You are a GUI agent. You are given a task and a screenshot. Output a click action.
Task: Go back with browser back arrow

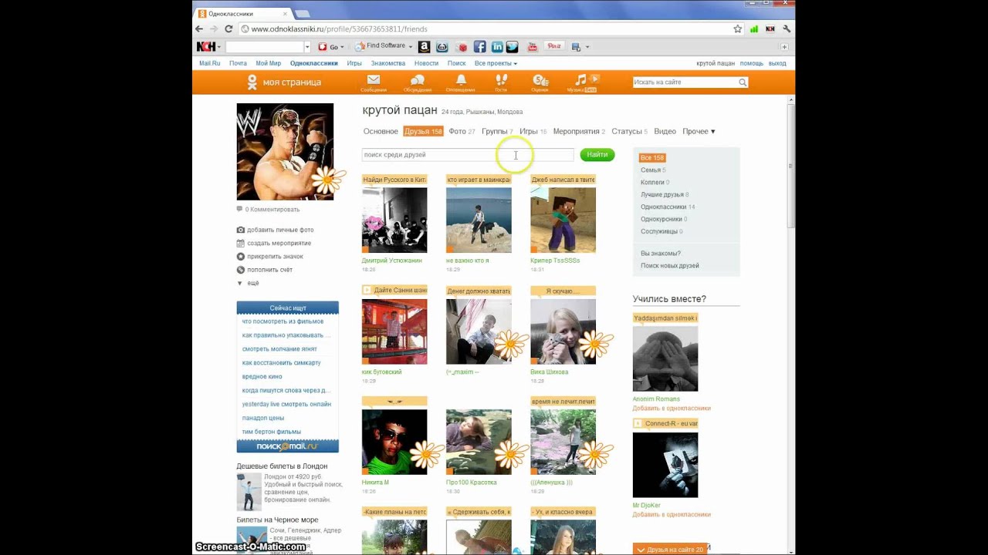click(x=201, y=29)
